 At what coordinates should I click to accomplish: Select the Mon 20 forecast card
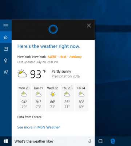[x=24, y=97]
